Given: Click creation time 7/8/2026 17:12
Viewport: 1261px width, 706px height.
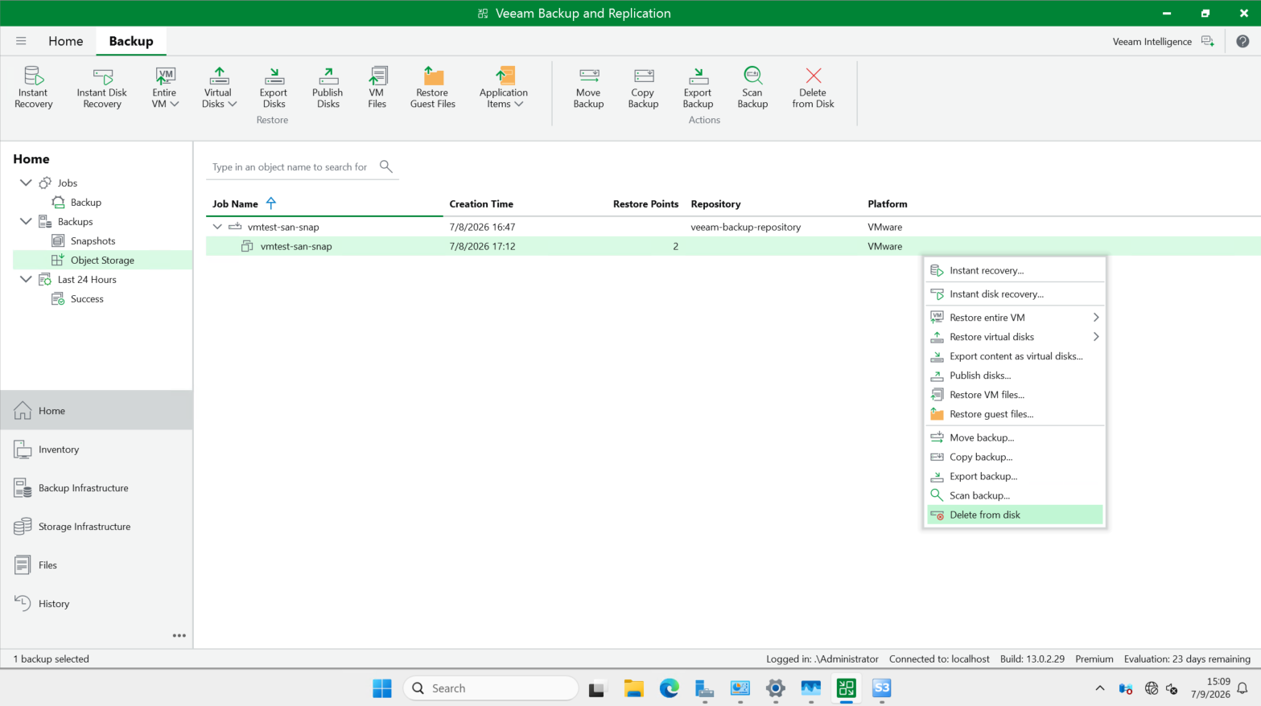Looking at the screenshot, I should coord(482,246).
